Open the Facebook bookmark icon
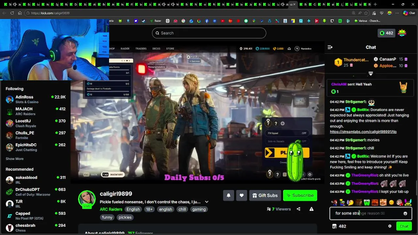Viewport: 418px width, 235px height. point(207,21)
